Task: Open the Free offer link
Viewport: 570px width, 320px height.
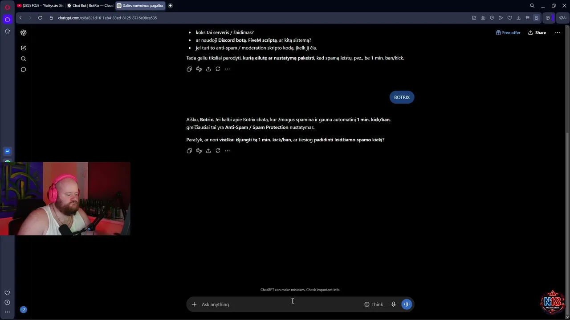Action: point(508,32)
